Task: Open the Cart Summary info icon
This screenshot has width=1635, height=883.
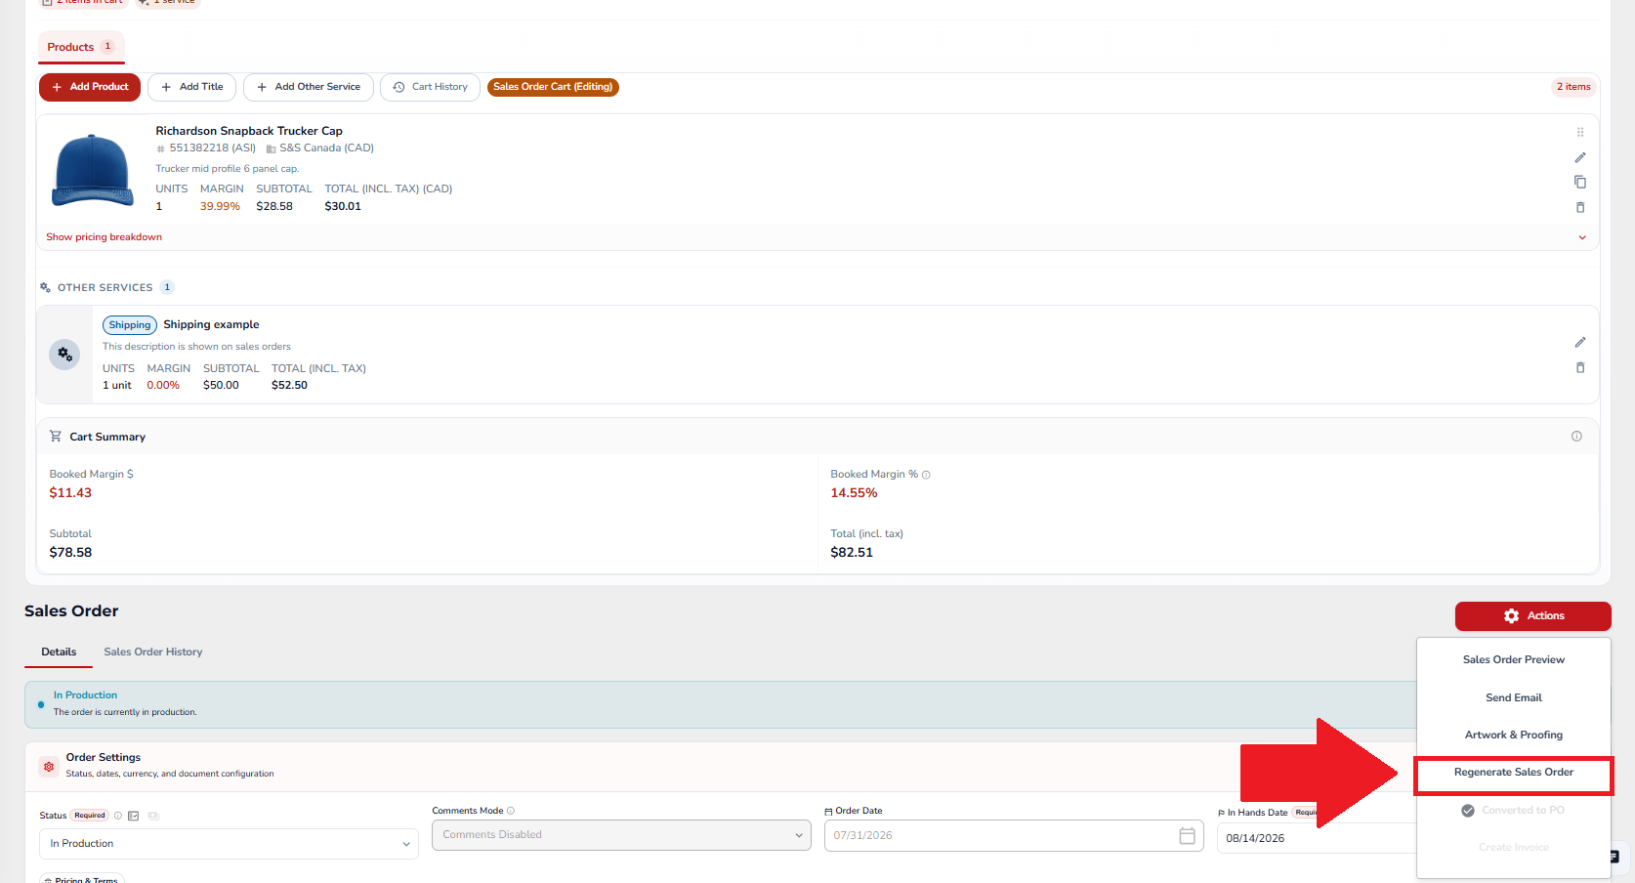Action: 1576,437
